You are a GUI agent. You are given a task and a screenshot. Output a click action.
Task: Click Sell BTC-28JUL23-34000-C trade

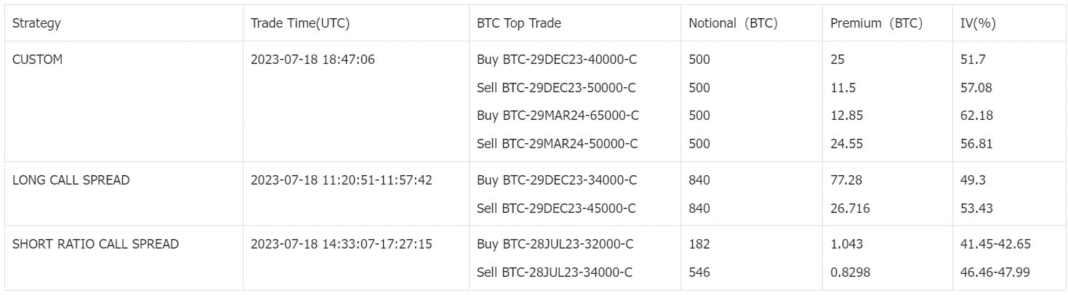[x=555, y=272]
